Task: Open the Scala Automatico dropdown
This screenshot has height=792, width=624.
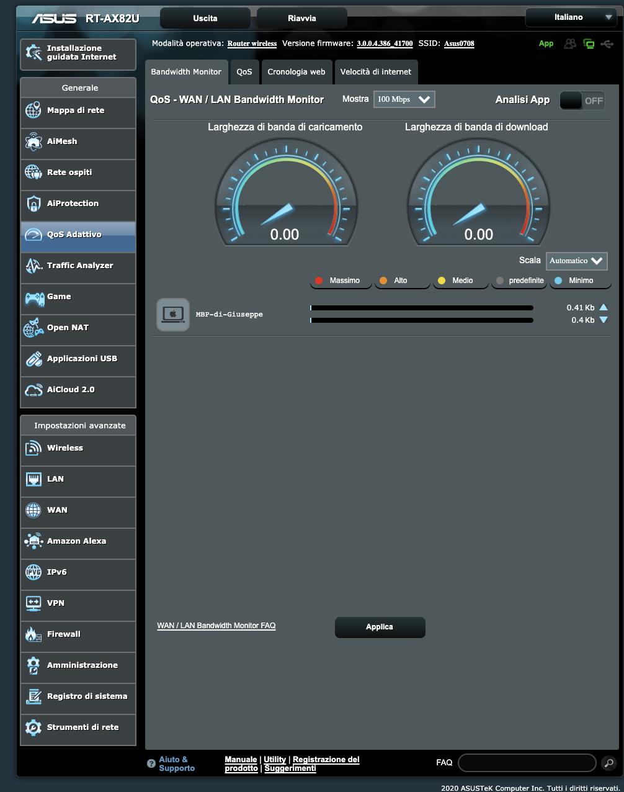Action: 576,261
